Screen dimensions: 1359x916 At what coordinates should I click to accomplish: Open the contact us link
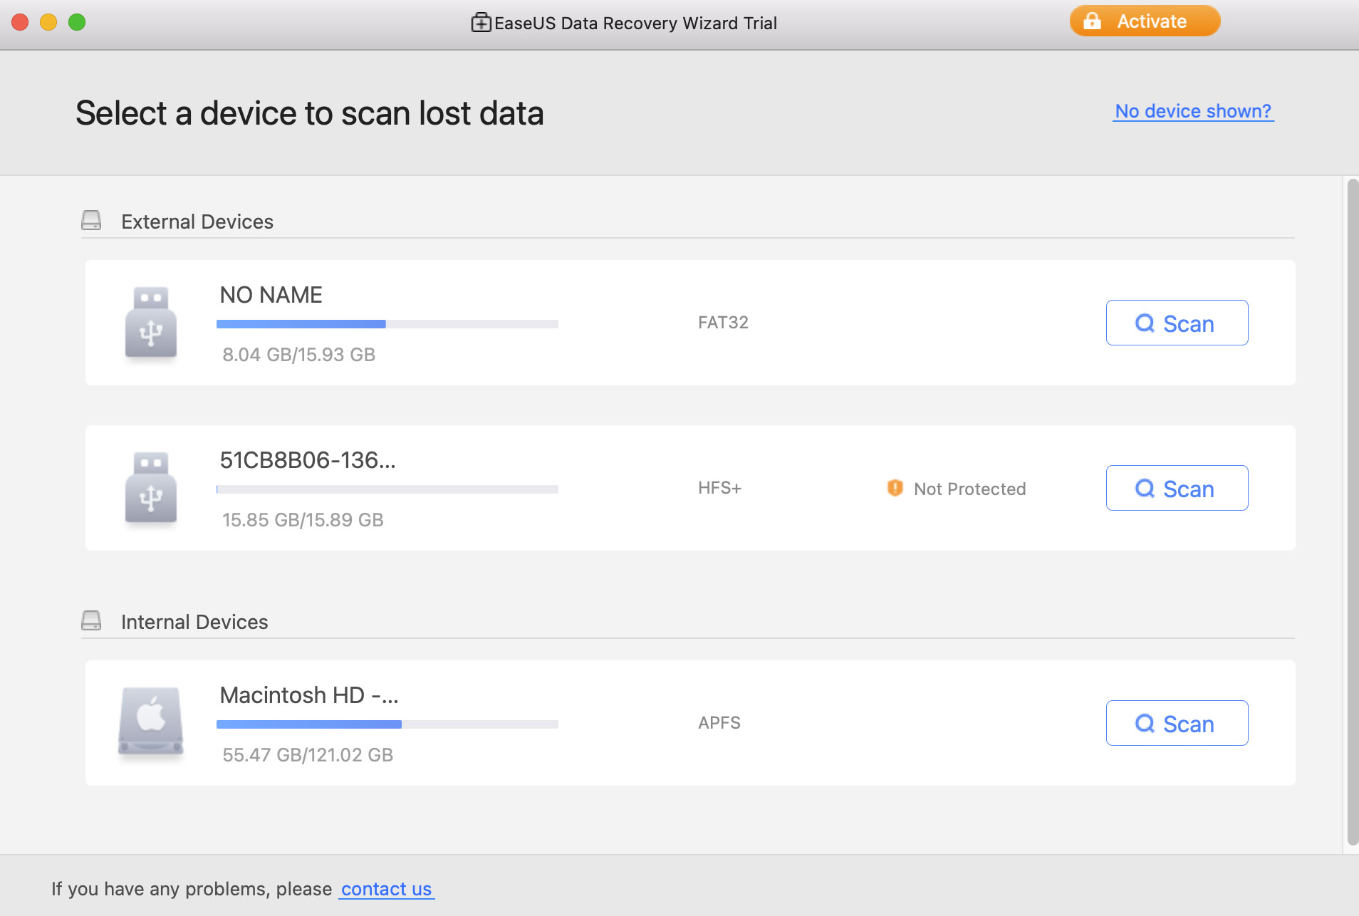tap(386, 889)
